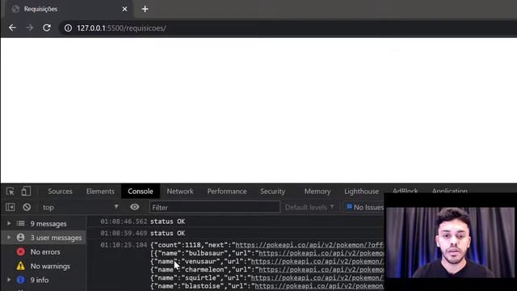The image size is (517, 291).
Task: Activate the inspect element picker
Action: [x=11, y=192]
